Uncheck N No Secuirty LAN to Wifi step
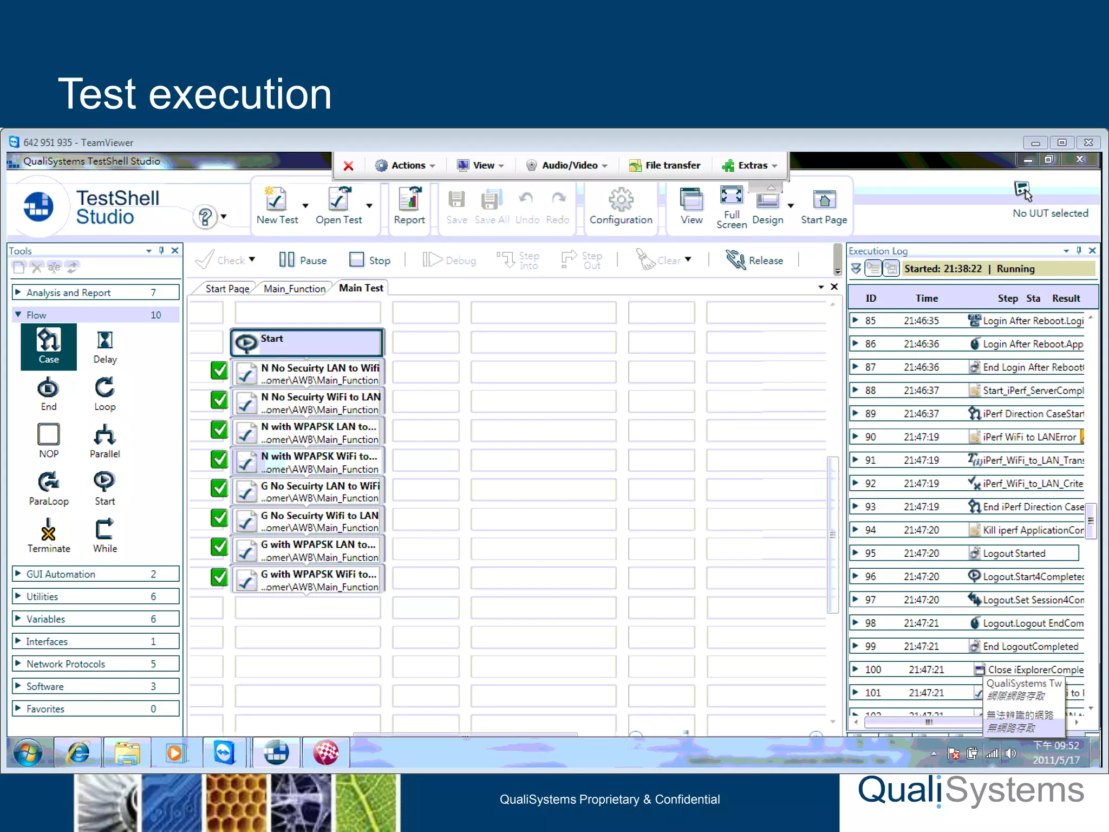 [219, 370]
